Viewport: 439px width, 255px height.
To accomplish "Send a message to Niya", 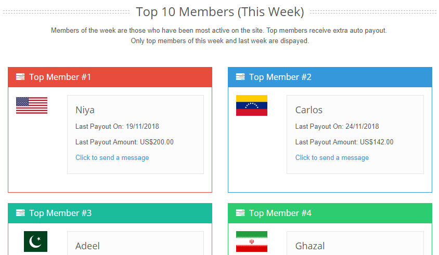I will 112,157.
